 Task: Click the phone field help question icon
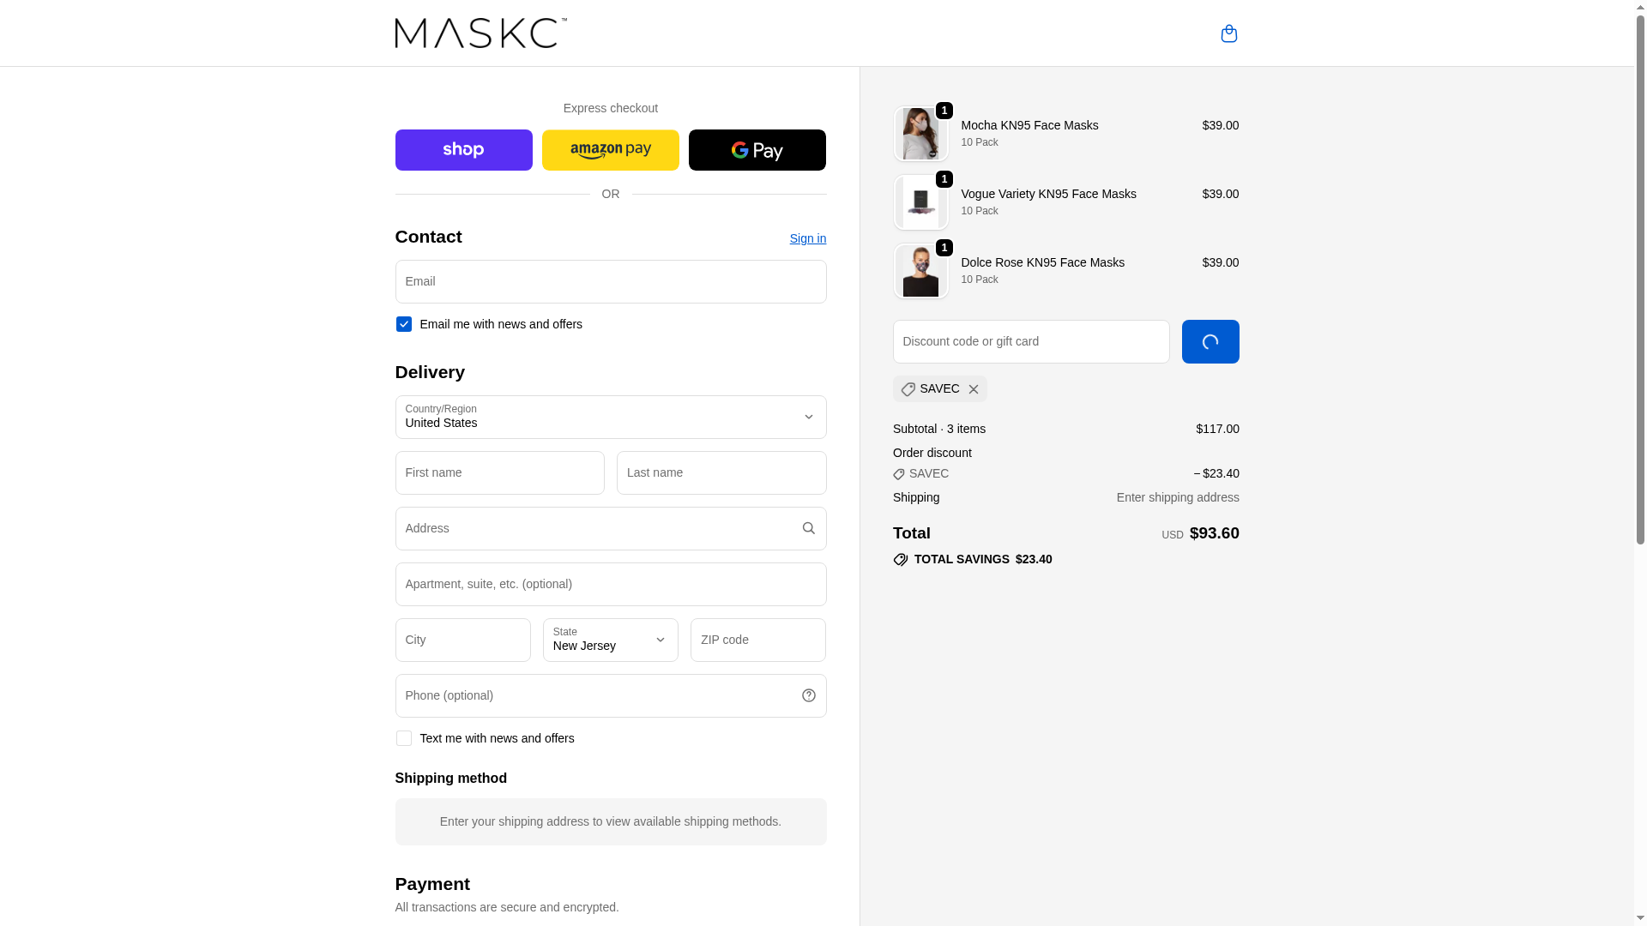pos(808,695)
